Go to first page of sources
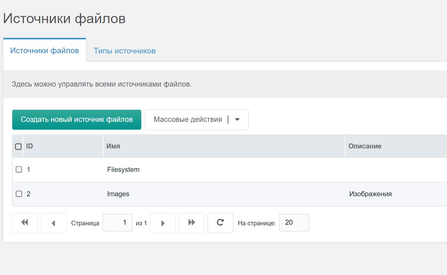Viewport: 447px width, 275px height. pos(25,223)
